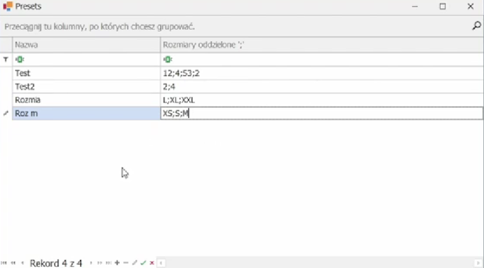
Task: Go to the previous record
Action: pos(22,263)
